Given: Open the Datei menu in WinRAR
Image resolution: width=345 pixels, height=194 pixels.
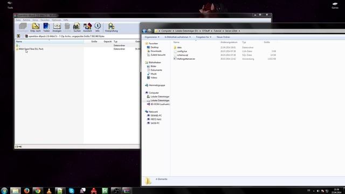Looking at the screenshot, I should (x=18, y=20).
